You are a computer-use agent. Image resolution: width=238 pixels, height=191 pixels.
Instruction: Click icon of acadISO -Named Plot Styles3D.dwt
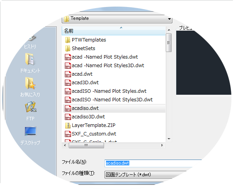pos(68,100)
